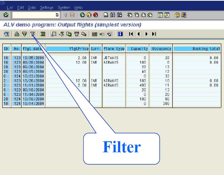This screenshot has width=224, height=175.
Task: Click the Change Layout grid icon
Action: click(x=94, y=34)
